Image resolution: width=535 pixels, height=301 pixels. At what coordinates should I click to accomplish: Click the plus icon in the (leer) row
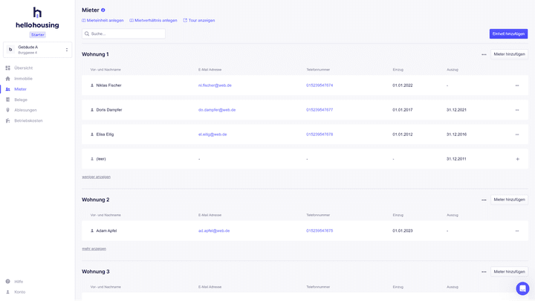click(x=517, y=159)
